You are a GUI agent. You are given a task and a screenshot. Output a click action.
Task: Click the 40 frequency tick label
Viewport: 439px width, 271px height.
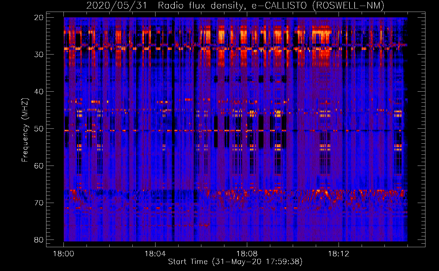39,92
